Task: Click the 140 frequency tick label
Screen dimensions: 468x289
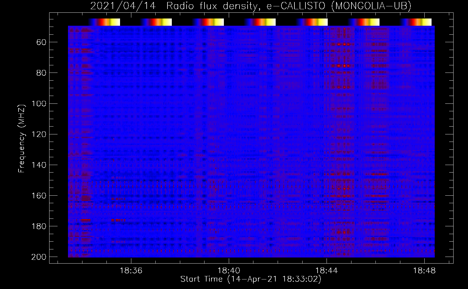Action: pyautogui.click(x=39, y=165)
